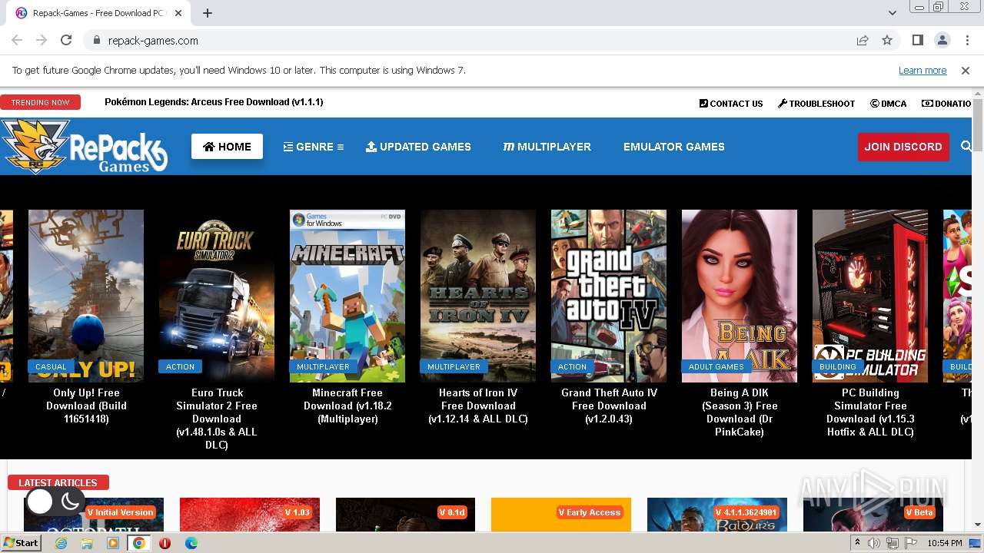Expand the tab search chevron
Screen dimensions: 984x553
[893, 13]
